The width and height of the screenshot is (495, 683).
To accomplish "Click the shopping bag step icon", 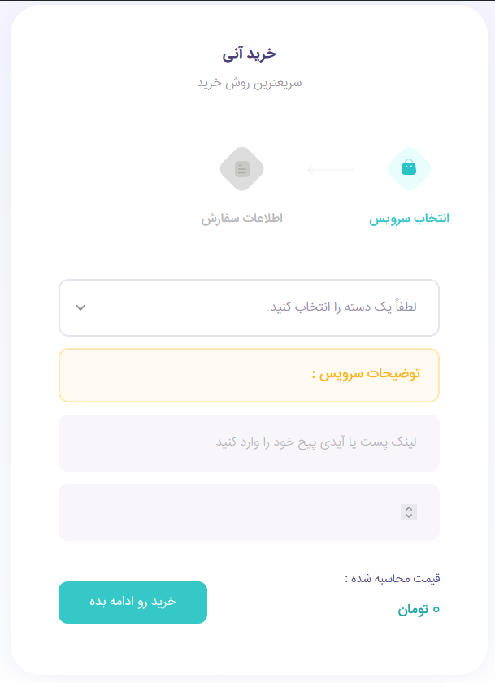I will [409, 168].
